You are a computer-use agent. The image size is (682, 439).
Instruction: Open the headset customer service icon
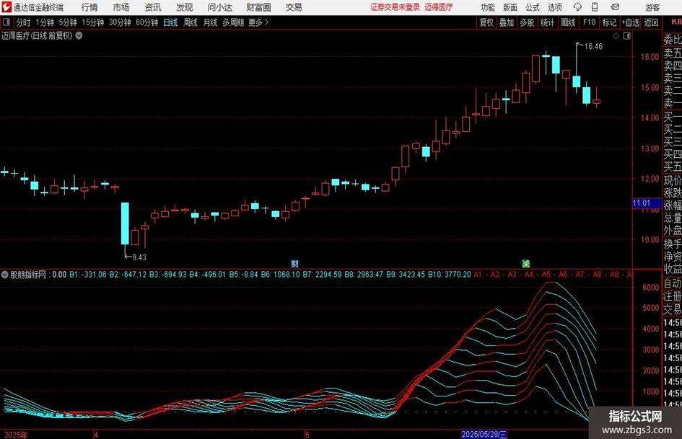tap(577, 7)
